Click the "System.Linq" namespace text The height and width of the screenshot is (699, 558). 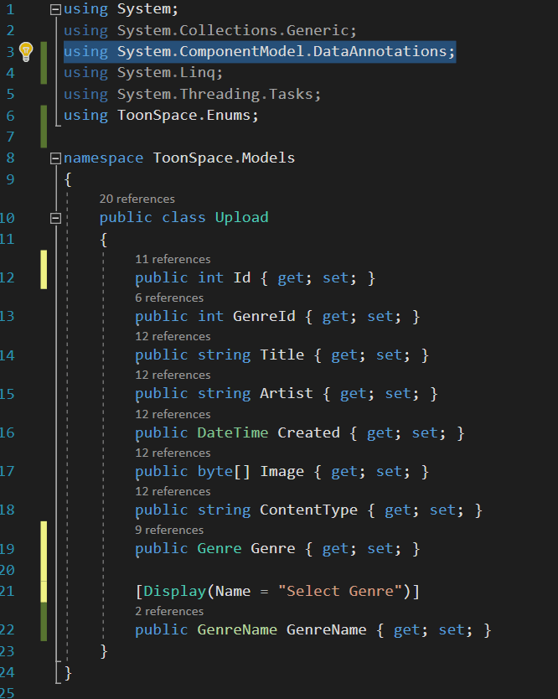(166, 73)
